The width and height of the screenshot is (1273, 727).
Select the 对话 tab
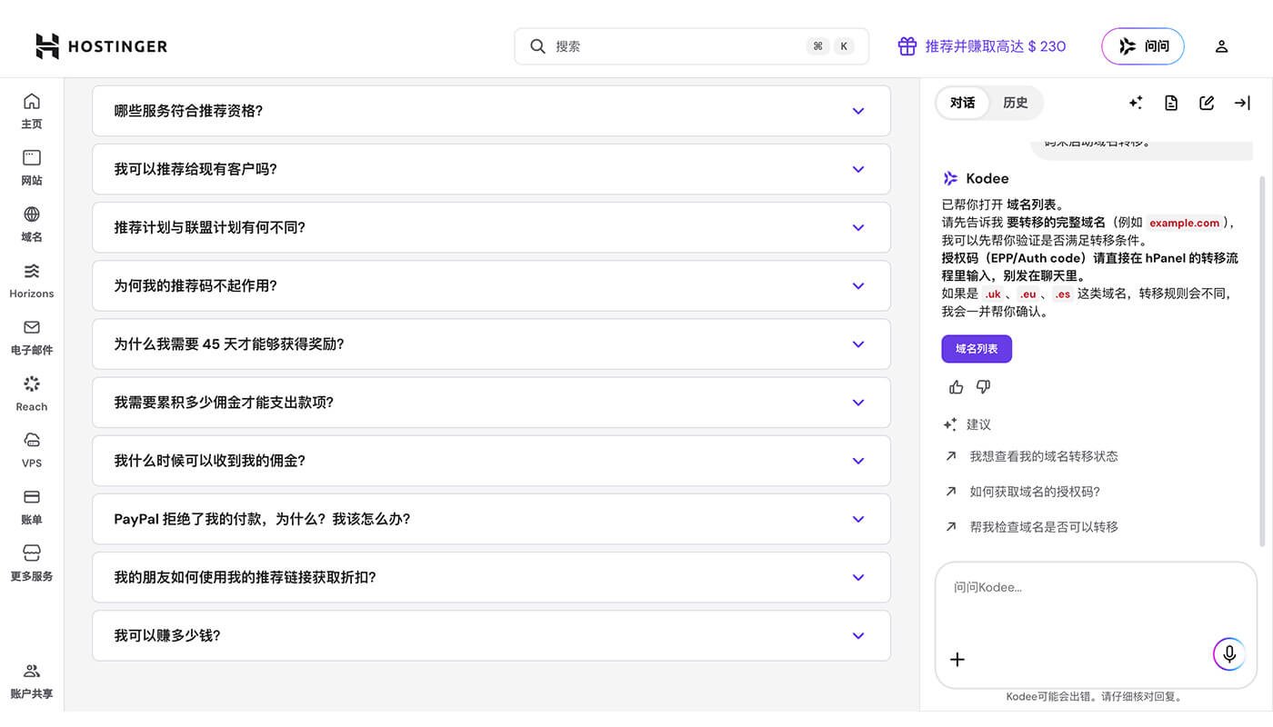tap(962, 103)
